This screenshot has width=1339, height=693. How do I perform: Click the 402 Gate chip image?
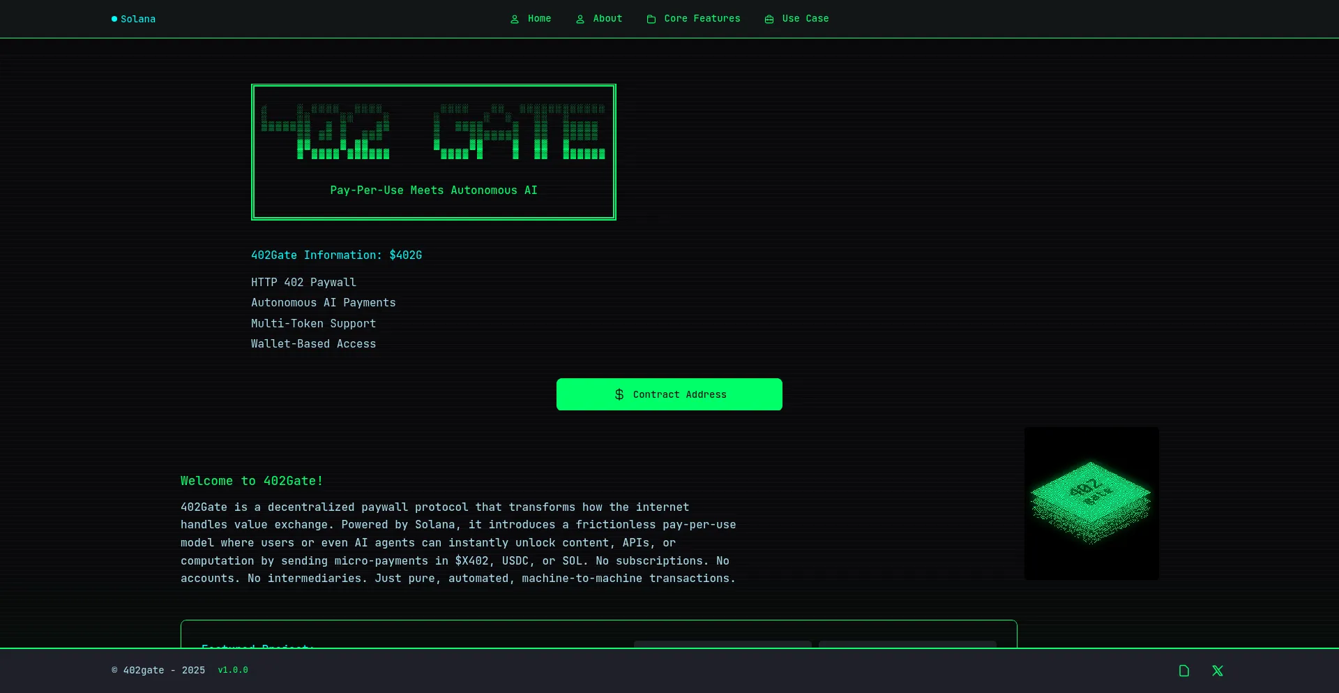[1091, 503]
